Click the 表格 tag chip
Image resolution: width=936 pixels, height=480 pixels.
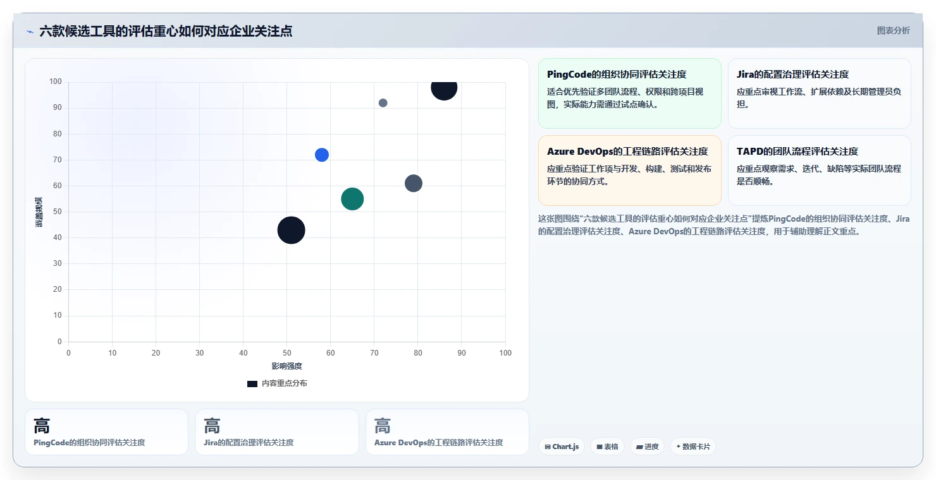tap(607, 447)
